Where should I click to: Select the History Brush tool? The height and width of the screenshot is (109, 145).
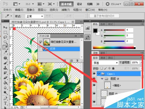point(5,73)
